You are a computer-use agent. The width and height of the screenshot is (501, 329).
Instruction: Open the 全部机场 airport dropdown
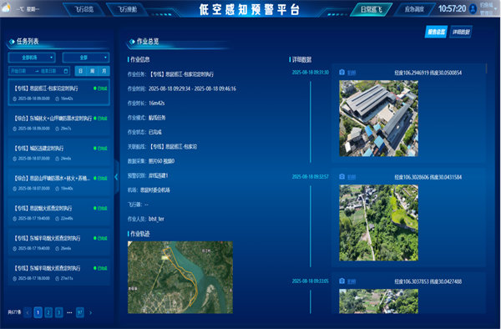click(x=32, y=58)
